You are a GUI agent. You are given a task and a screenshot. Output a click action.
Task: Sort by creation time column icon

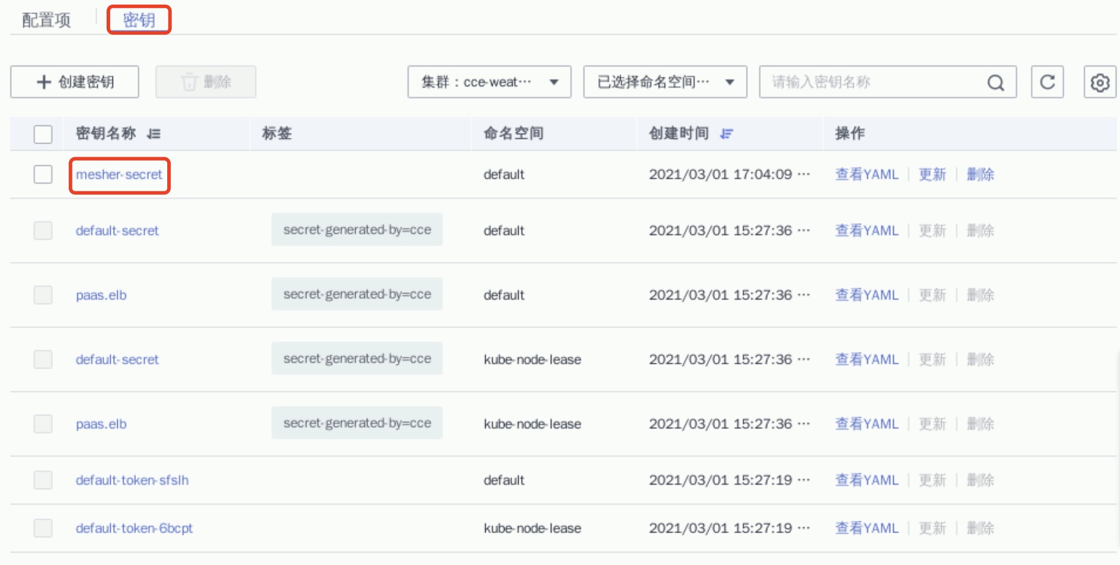tap(727, 134)
